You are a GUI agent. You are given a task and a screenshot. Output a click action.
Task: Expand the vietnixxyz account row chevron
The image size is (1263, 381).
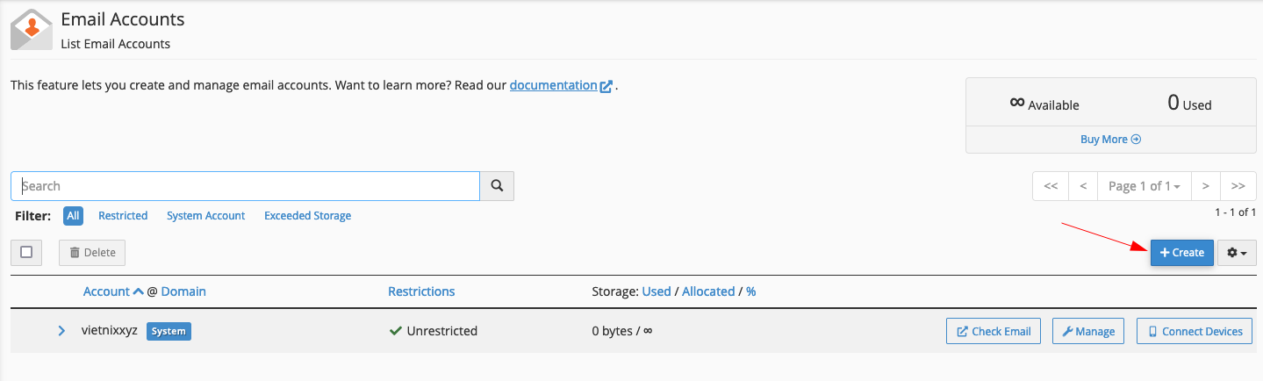tap(61, 331)
